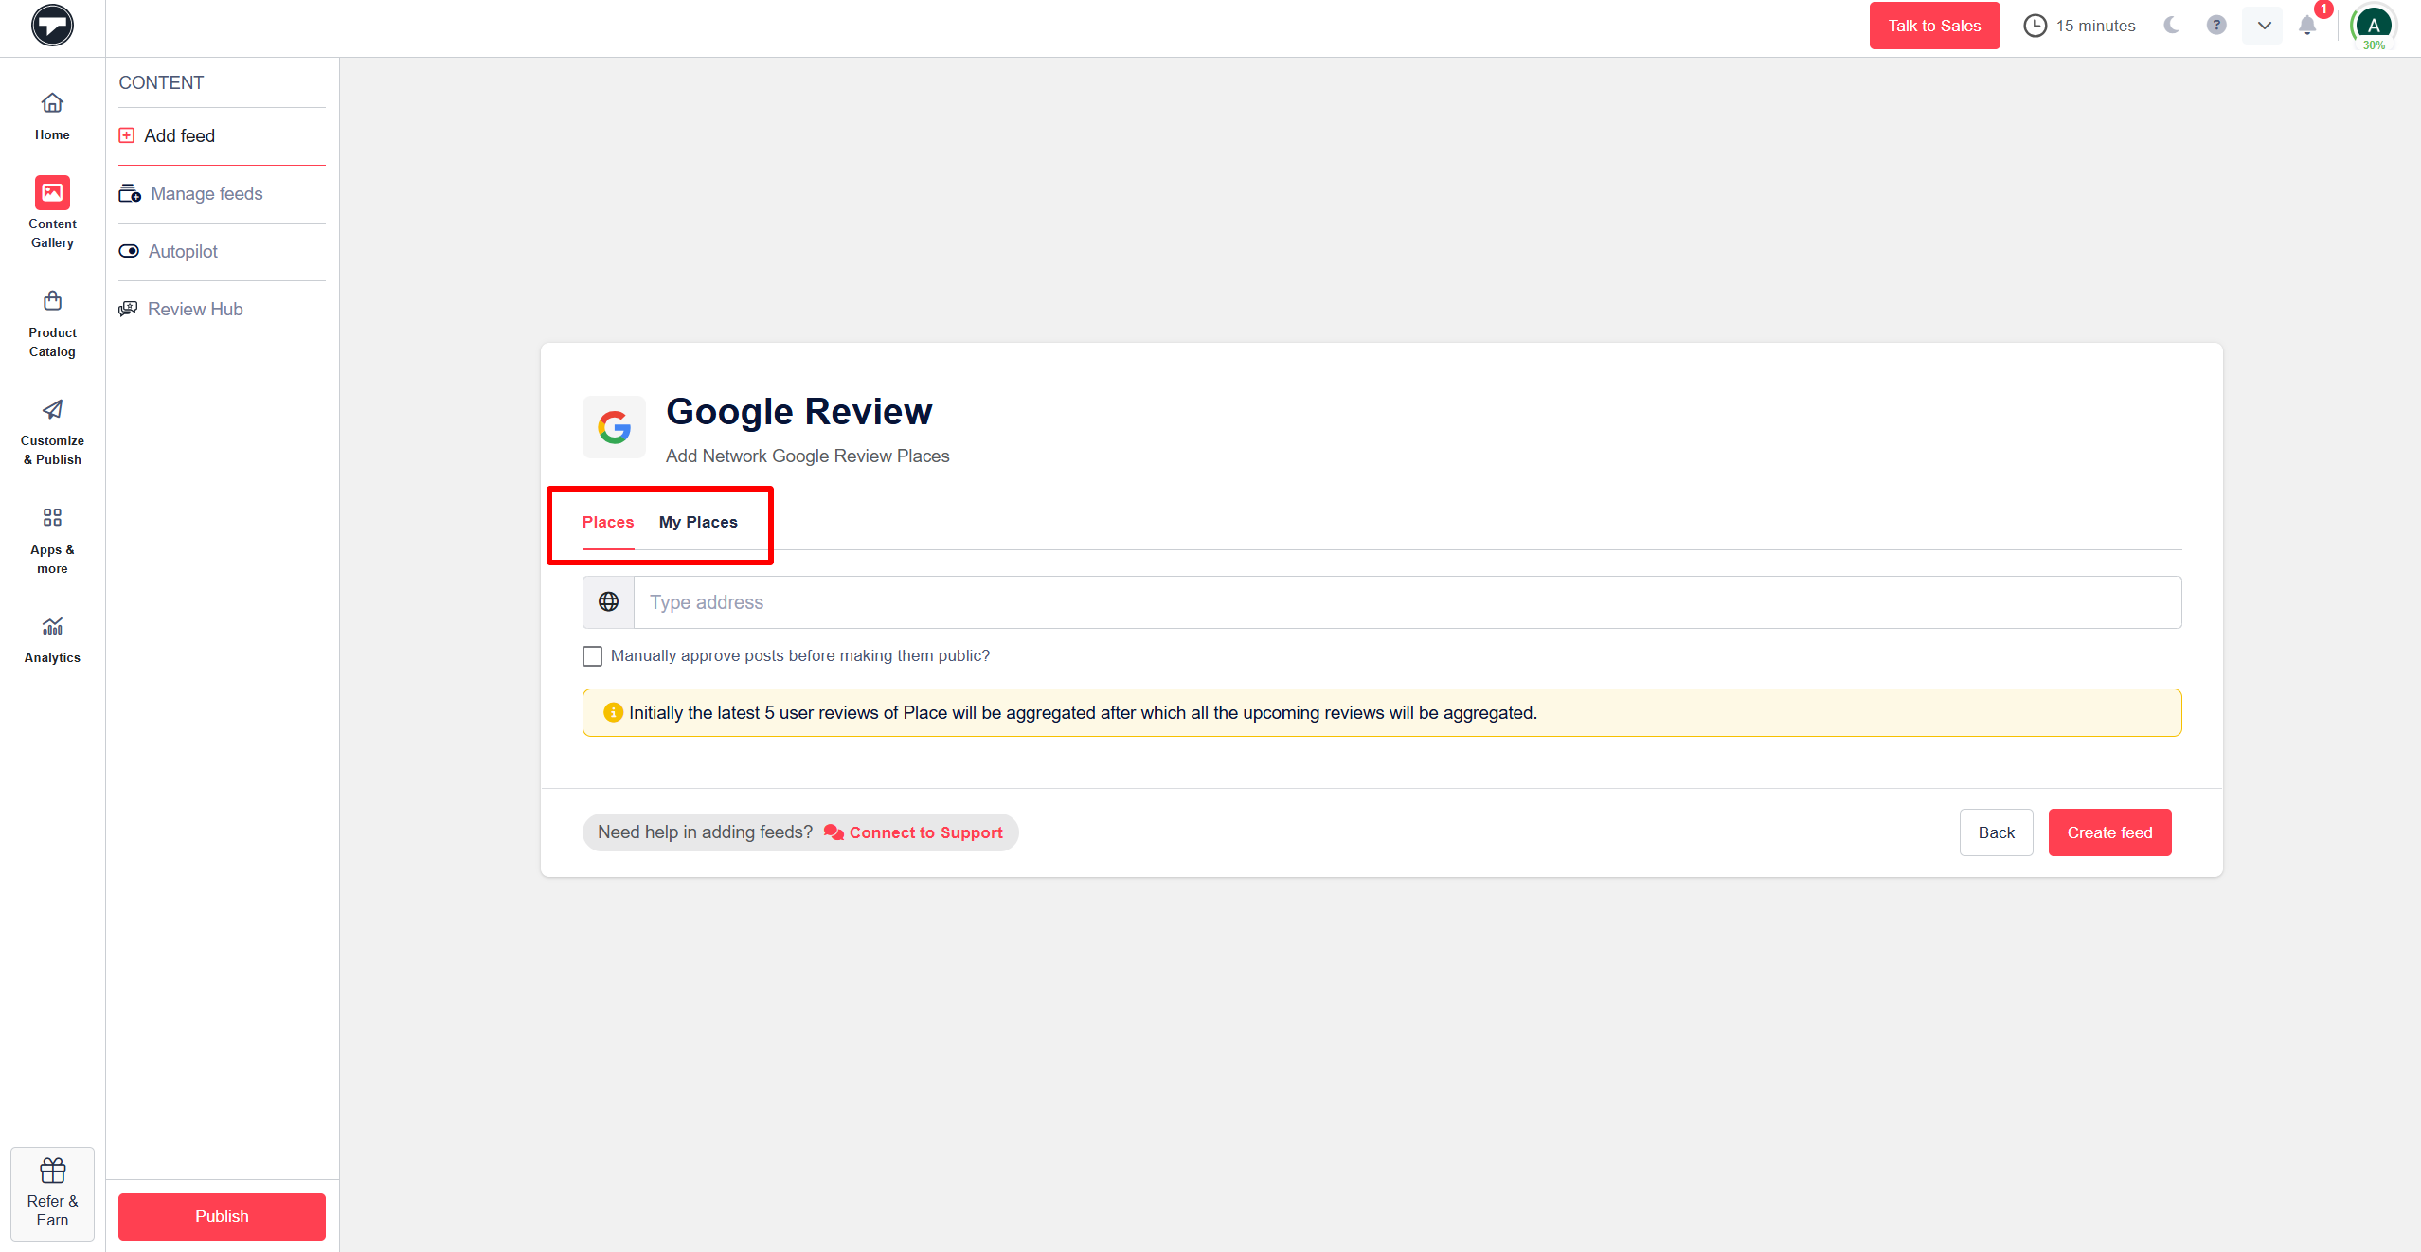Open Product Catalog in sidebar
Screen dimensions: 2421x1252
[x=52, y=301]
